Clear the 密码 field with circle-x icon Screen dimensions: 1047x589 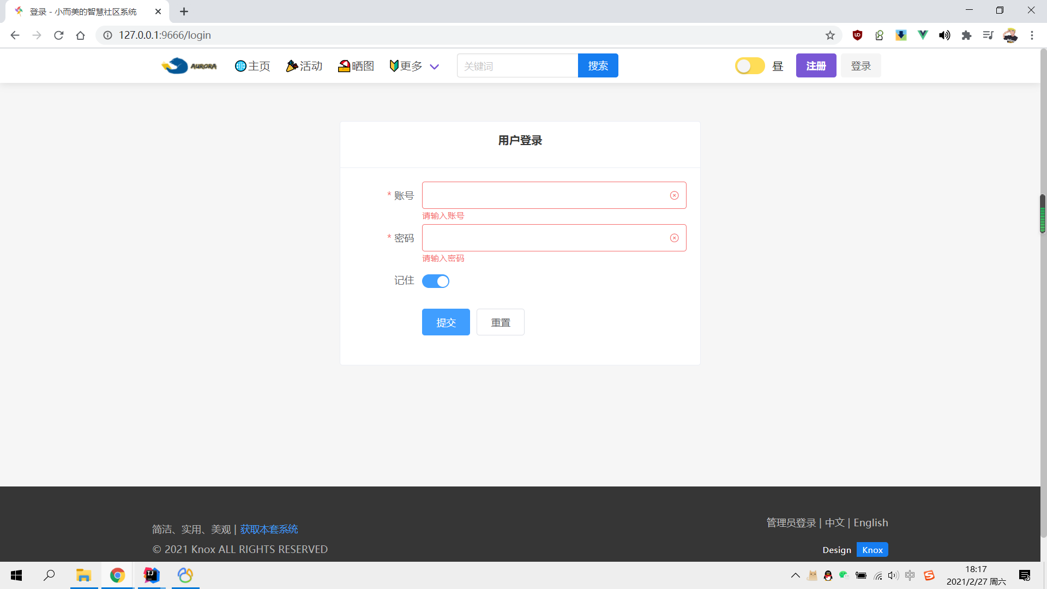[674, 238]
